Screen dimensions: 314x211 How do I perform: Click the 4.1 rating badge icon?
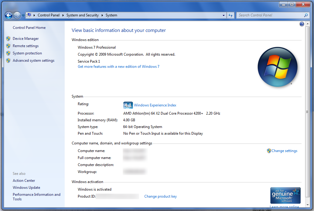coord(128,105)
